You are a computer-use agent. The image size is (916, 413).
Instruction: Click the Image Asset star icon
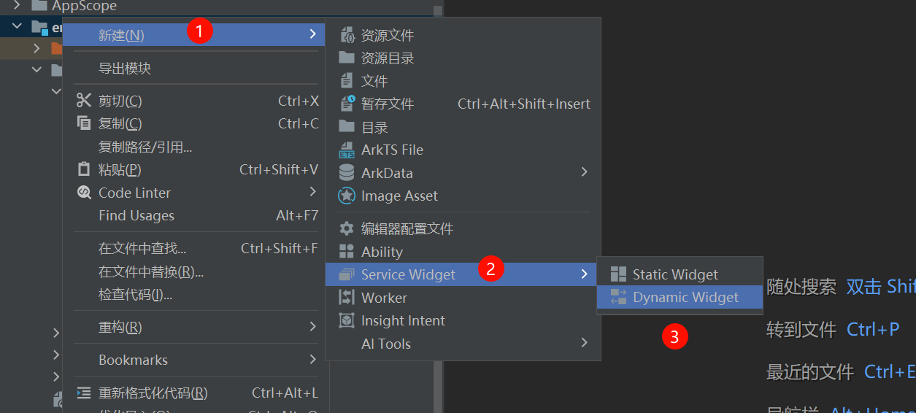click(347, 196)
